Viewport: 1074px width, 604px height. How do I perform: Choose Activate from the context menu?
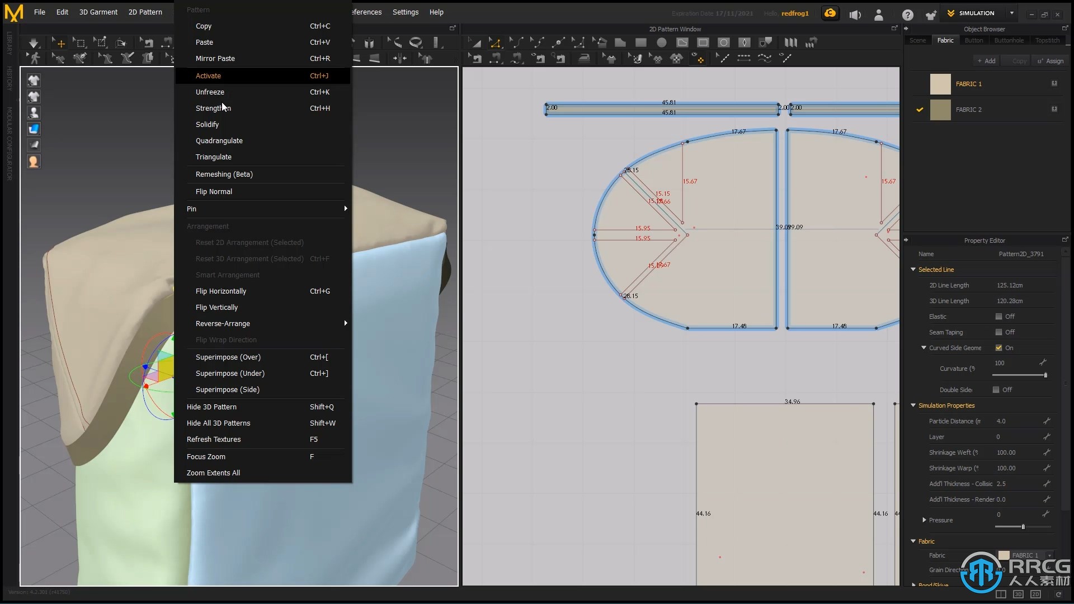[263, 75]
